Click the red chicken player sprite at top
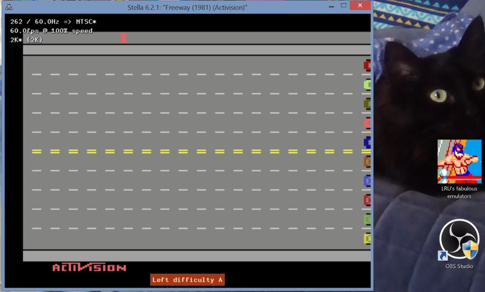485x292 pixels. (124, 38)
